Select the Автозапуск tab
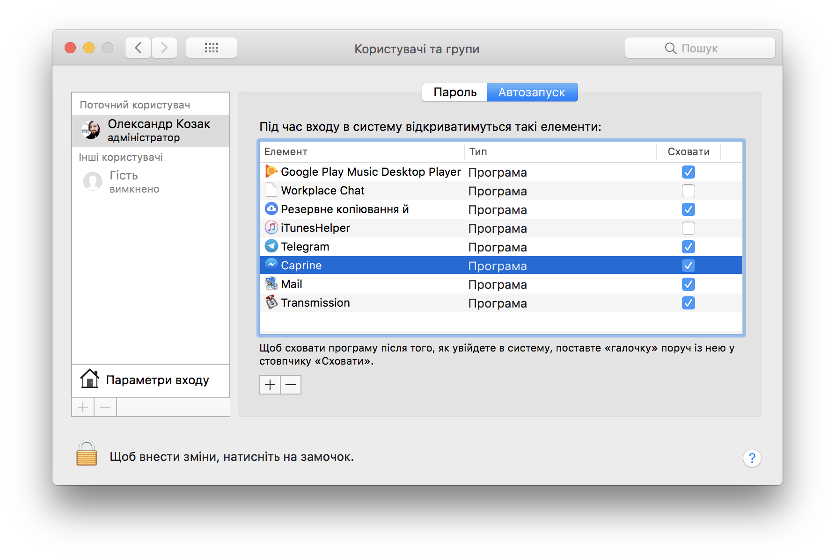This screenshot has width=835, height=560. point(532,92)
